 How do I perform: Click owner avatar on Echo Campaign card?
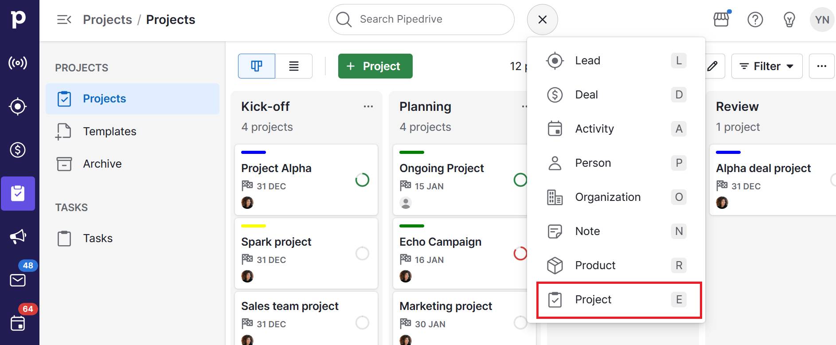click(x=406, y=276)
